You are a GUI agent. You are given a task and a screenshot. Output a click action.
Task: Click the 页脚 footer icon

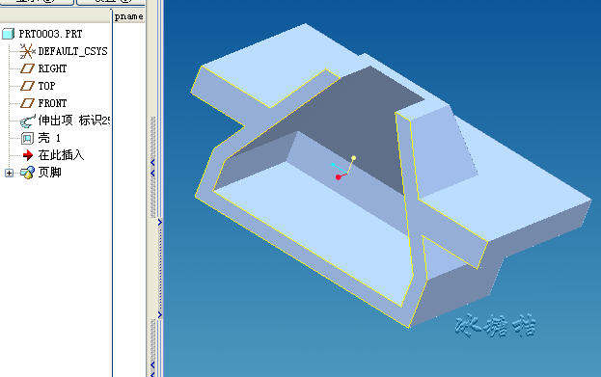click(28, 173)
